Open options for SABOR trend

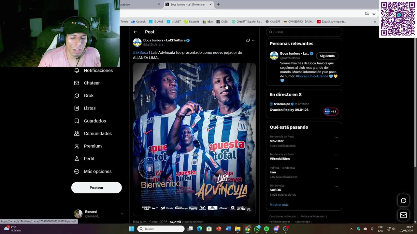click(x=336, y=186)
